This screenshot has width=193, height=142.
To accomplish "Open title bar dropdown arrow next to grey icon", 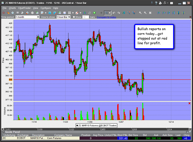I will [167, 3].
